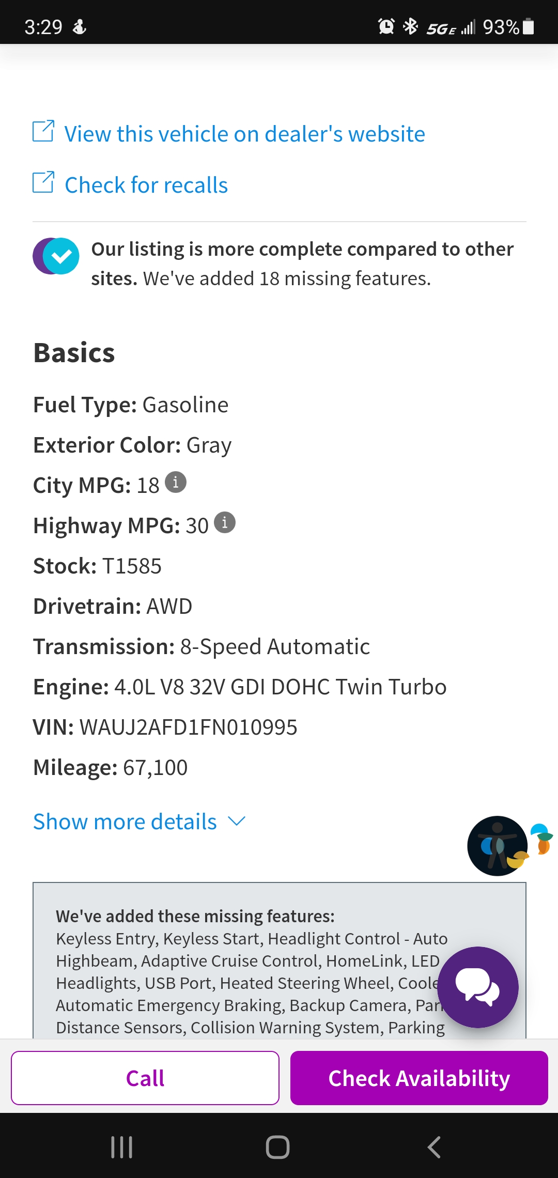This screenshot has width=558, height=1178.
Task: Tap the listing completeness checkmark badge
Action: pyautogui.click(x=56, y=256)
